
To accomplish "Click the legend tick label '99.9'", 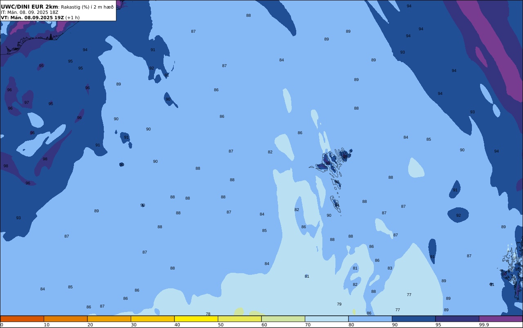I will coord(484,325).
